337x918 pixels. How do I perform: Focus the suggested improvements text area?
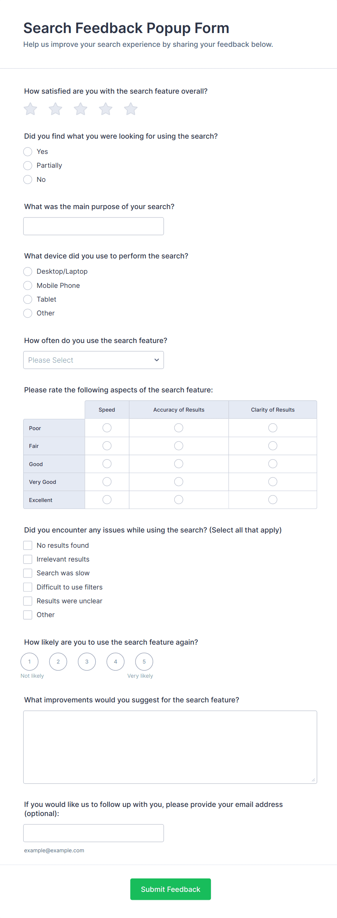pos(170,747)
